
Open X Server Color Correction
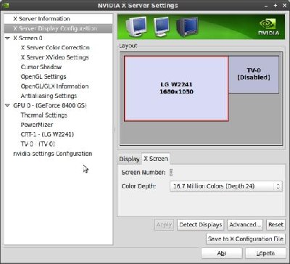click(55, 48)
